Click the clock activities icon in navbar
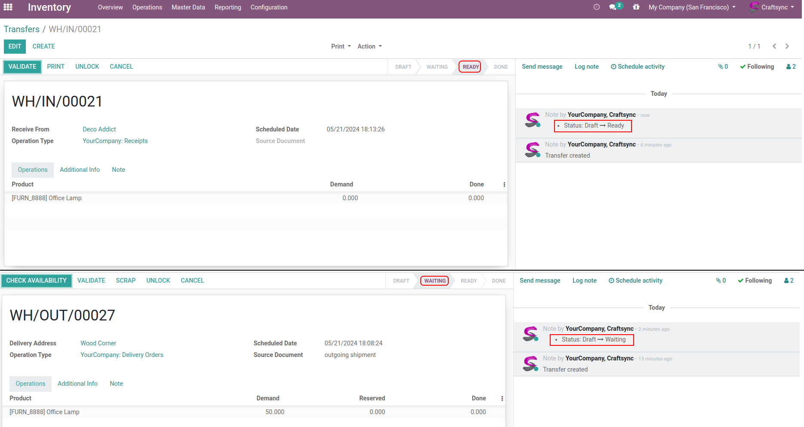 [x=596, y=7]
